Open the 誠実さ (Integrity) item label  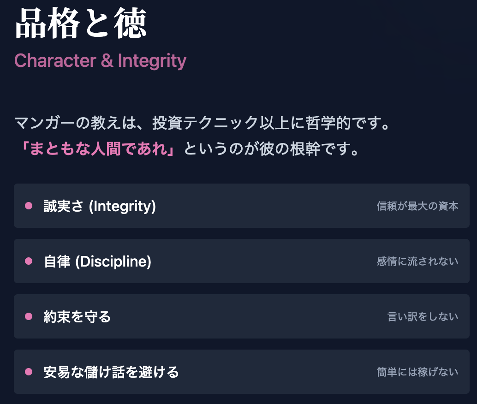(x=100, y=206)
